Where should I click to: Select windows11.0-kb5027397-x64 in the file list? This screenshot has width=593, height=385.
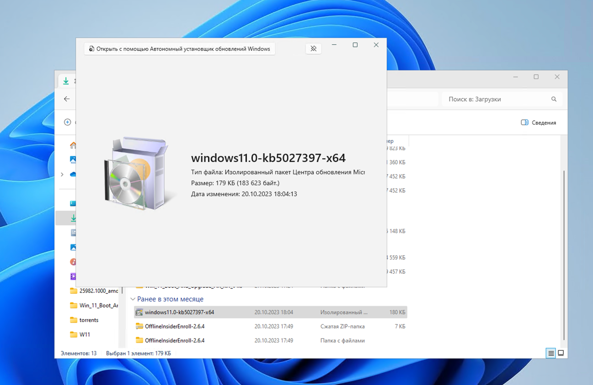coord(270,312)
